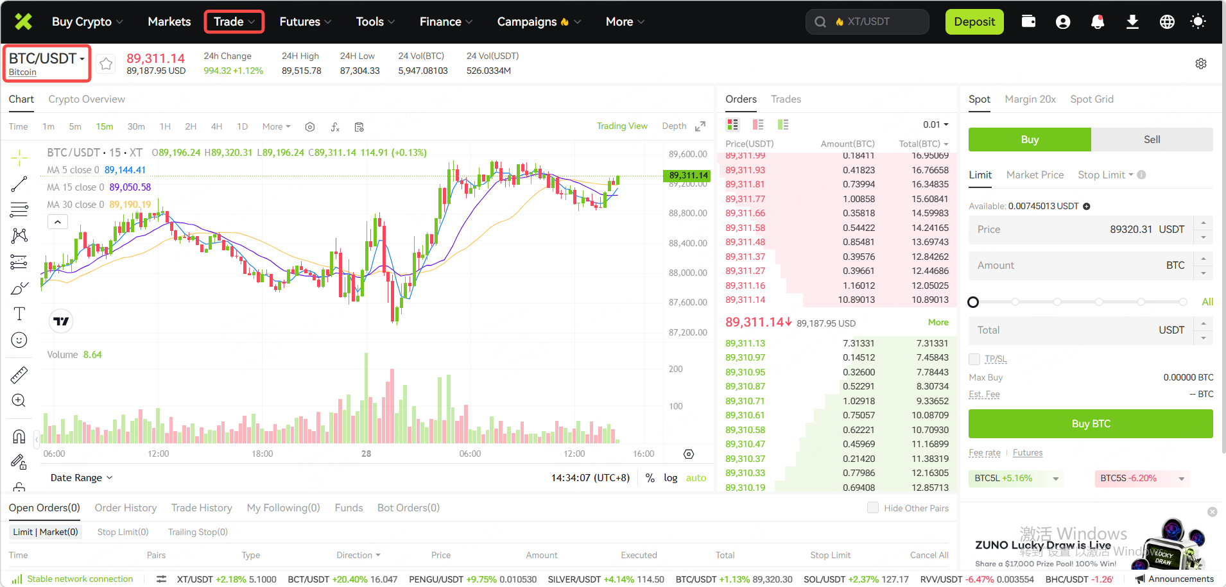Image resolution: width=1226 pixels, height=587 pixels.
Task: Expand the order book 0.01 precision dropdown
Action: (935, 124)
